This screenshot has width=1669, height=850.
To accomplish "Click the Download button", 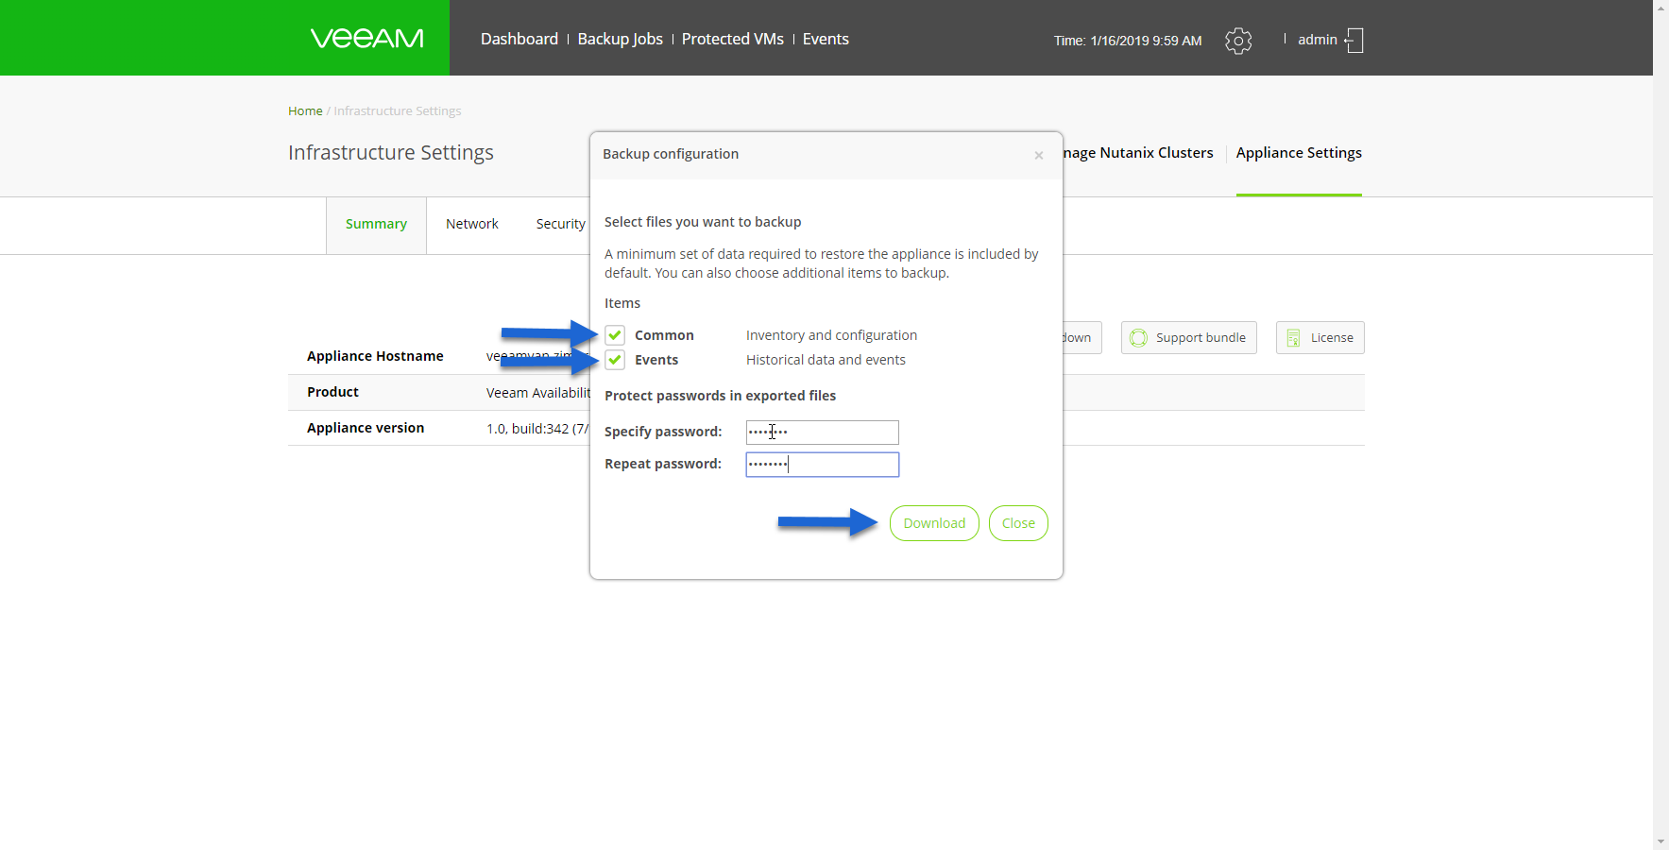I will coord(934,523).
